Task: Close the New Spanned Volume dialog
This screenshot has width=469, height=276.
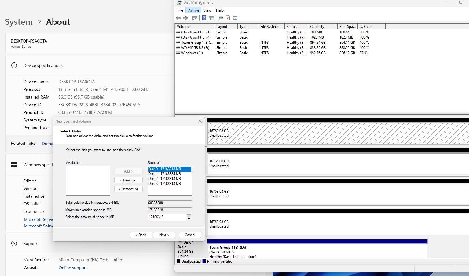Action: (200, 121)
